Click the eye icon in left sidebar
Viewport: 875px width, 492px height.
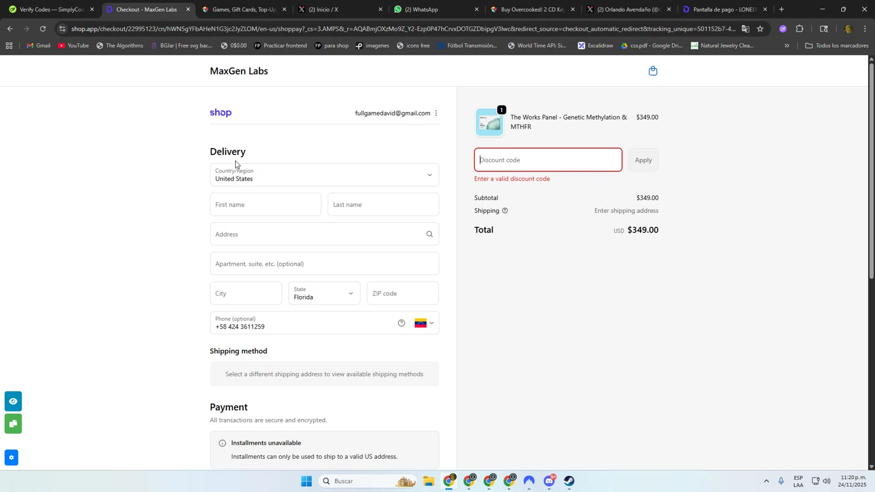click(x=13, y=401)
